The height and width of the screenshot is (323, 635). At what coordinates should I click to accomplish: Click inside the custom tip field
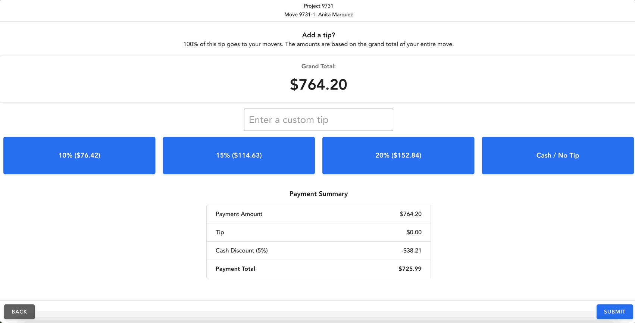pyautogui.click(x=318, y=120)
